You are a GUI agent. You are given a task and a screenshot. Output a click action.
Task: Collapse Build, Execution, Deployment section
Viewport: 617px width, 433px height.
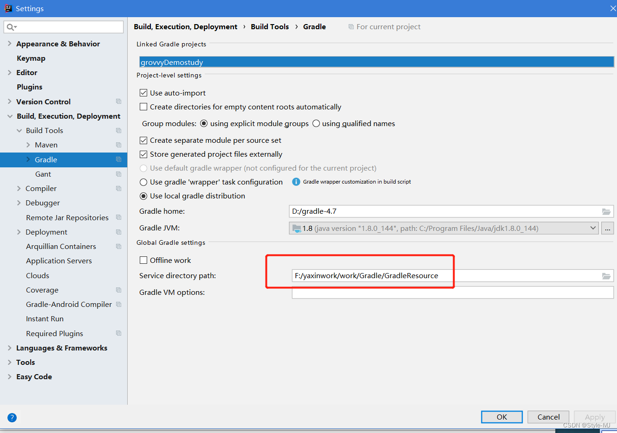coord(10,116)
